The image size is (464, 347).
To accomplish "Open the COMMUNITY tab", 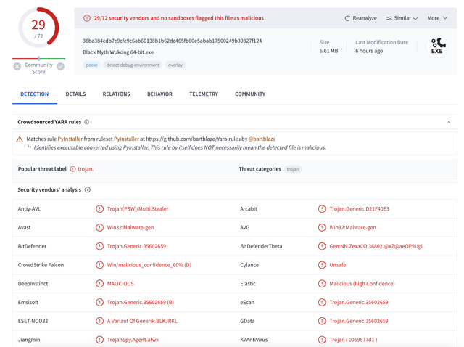I will point(250,94).
